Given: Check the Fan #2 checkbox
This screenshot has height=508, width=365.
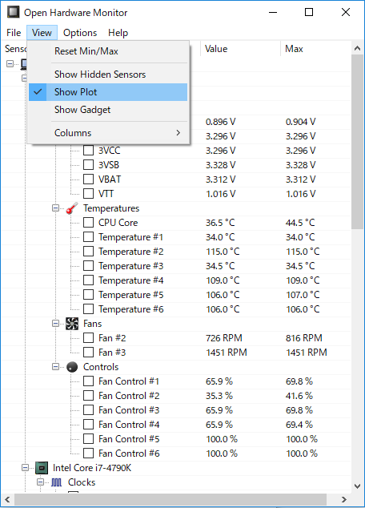Looking at the screenshot, I should (88, 338).
